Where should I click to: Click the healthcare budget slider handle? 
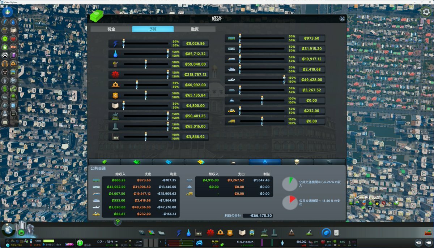tap(168, 74)
